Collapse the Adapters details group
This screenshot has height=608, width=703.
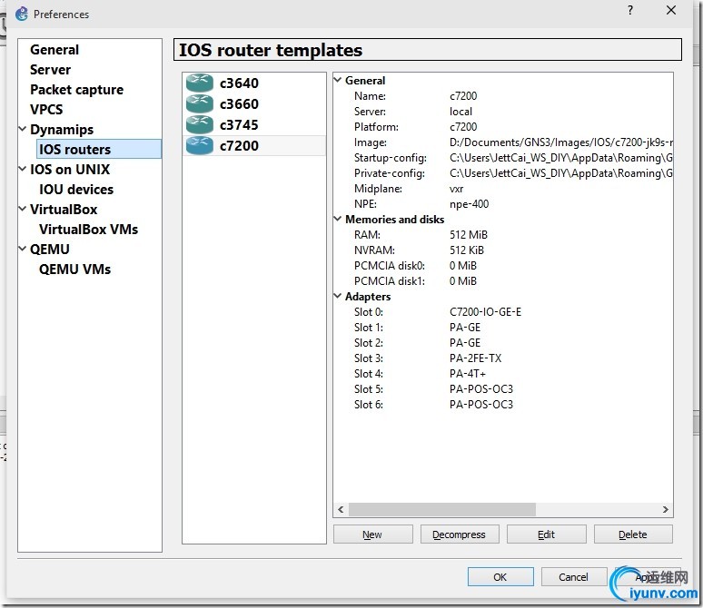pyautogui.click(x=338, y=296)
